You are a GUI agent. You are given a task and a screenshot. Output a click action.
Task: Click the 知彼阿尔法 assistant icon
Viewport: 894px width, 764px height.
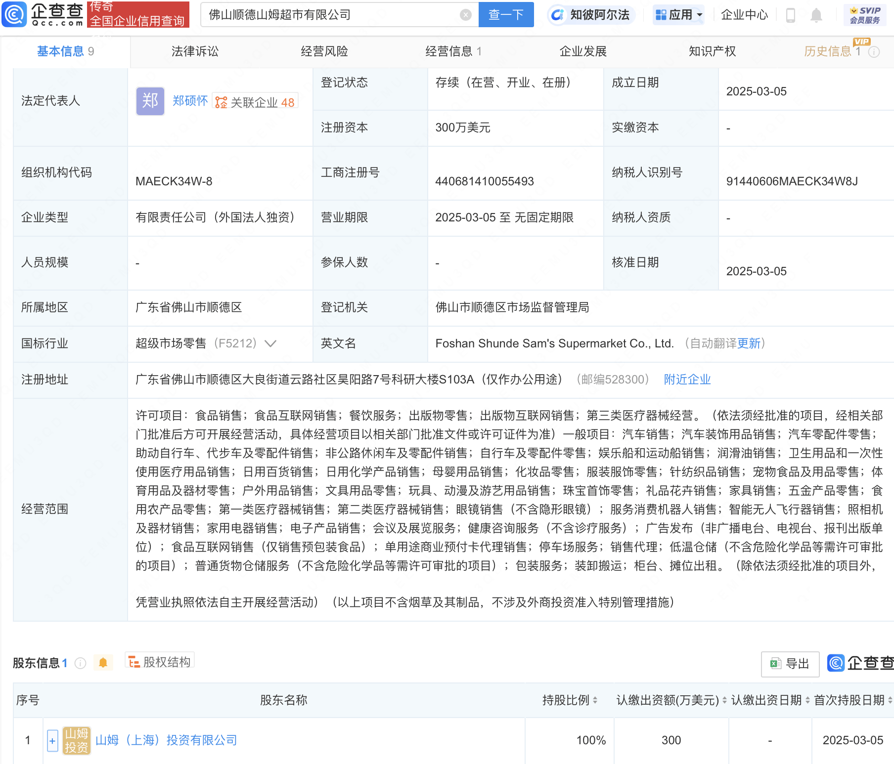point(557,15)
